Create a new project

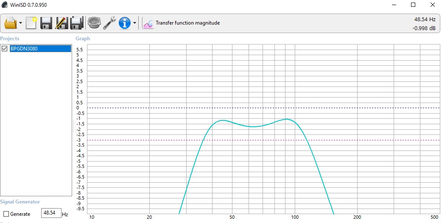(31, 23)
